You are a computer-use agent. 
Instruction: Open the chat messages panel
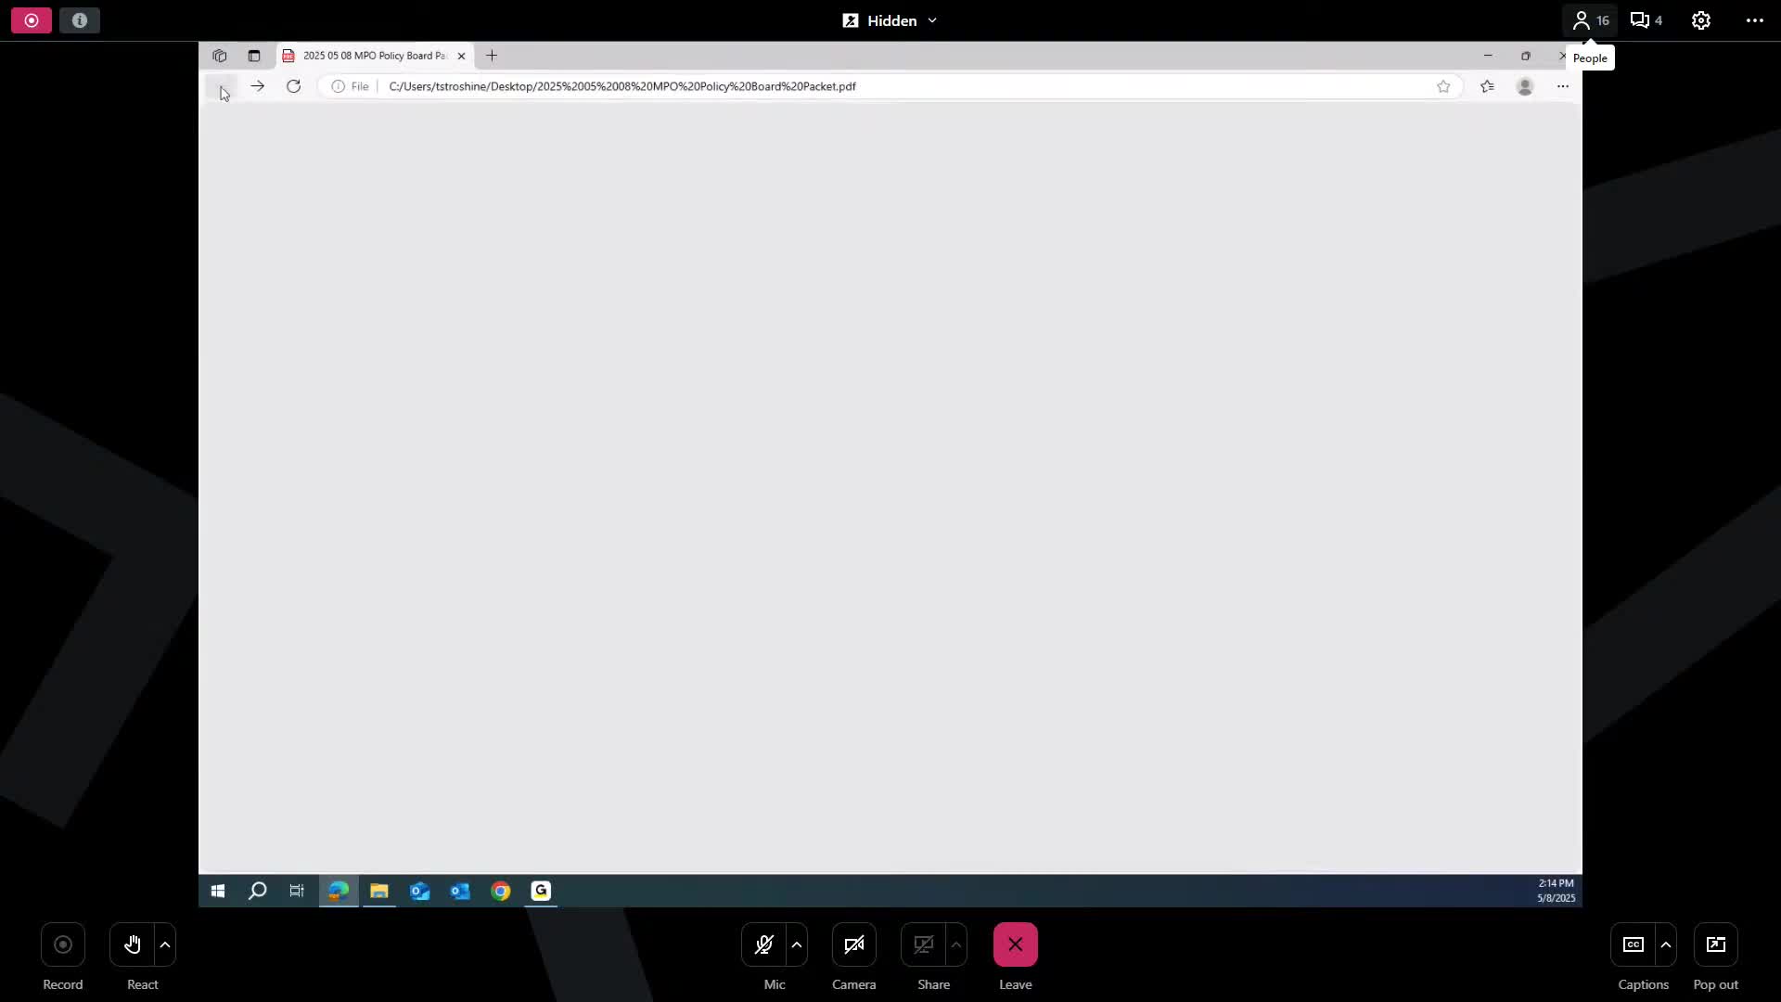coord(1646,20)
